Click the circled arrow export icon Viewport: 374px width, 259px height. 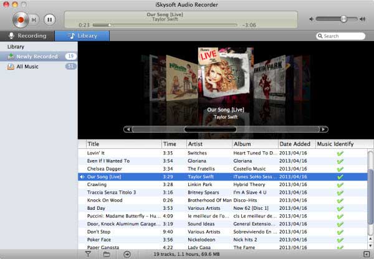click(x=127, y=254)
